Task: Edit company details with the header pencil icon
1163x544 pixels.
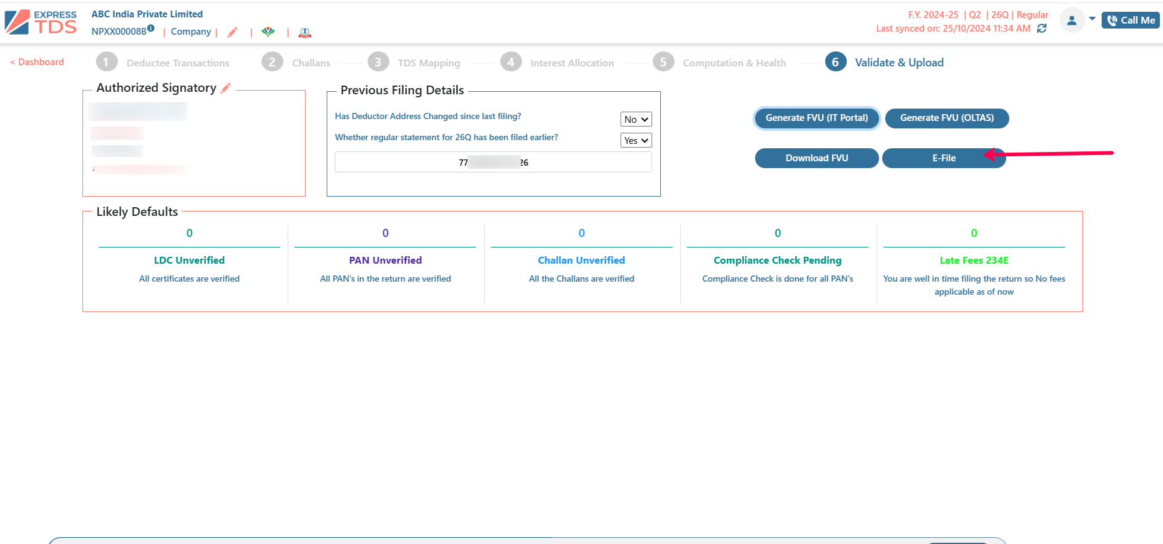Action: (x=232, y=32)
